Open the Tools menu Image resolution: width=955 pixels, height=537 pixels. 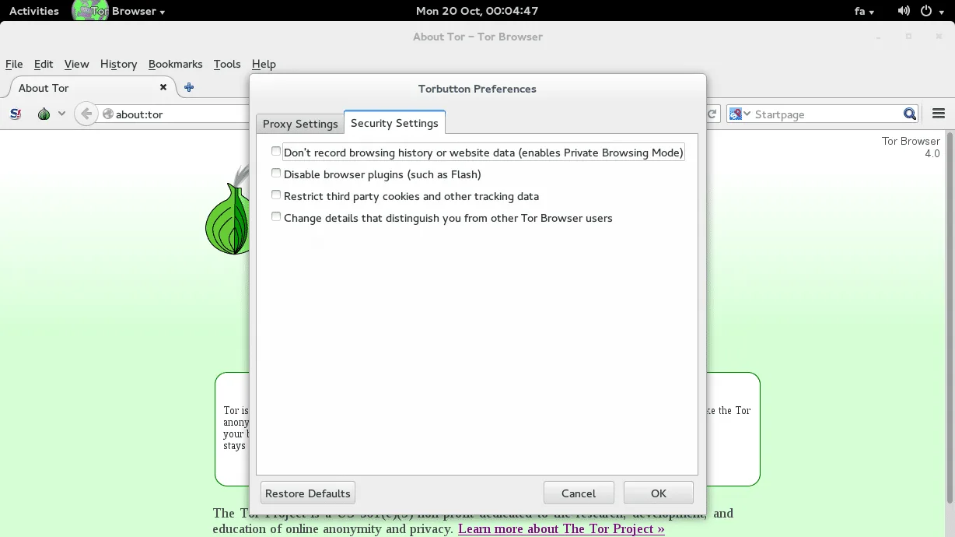(x=227, y=64)
